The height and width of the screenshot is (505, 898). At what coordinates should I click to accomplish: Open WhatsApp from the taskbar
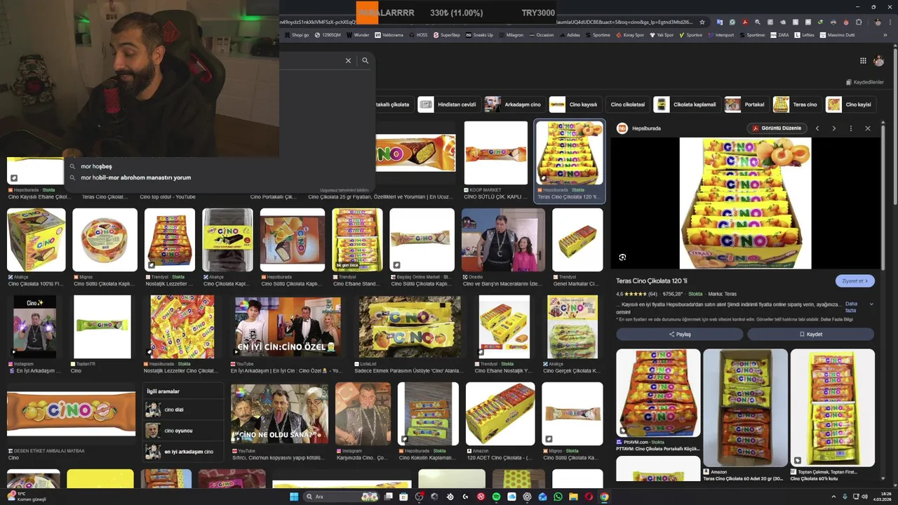(x=558, y=497)
